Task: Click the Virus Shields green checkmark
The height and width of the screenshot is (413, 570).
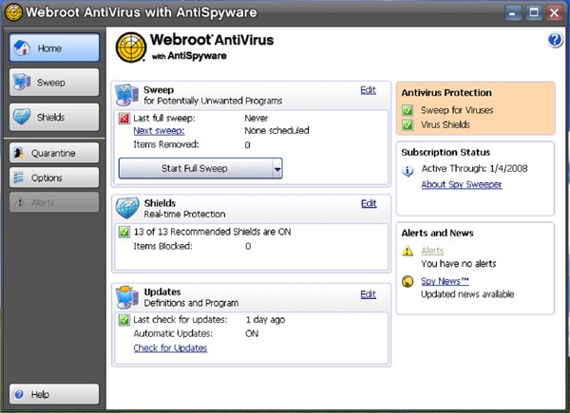Action: [408, 124]
